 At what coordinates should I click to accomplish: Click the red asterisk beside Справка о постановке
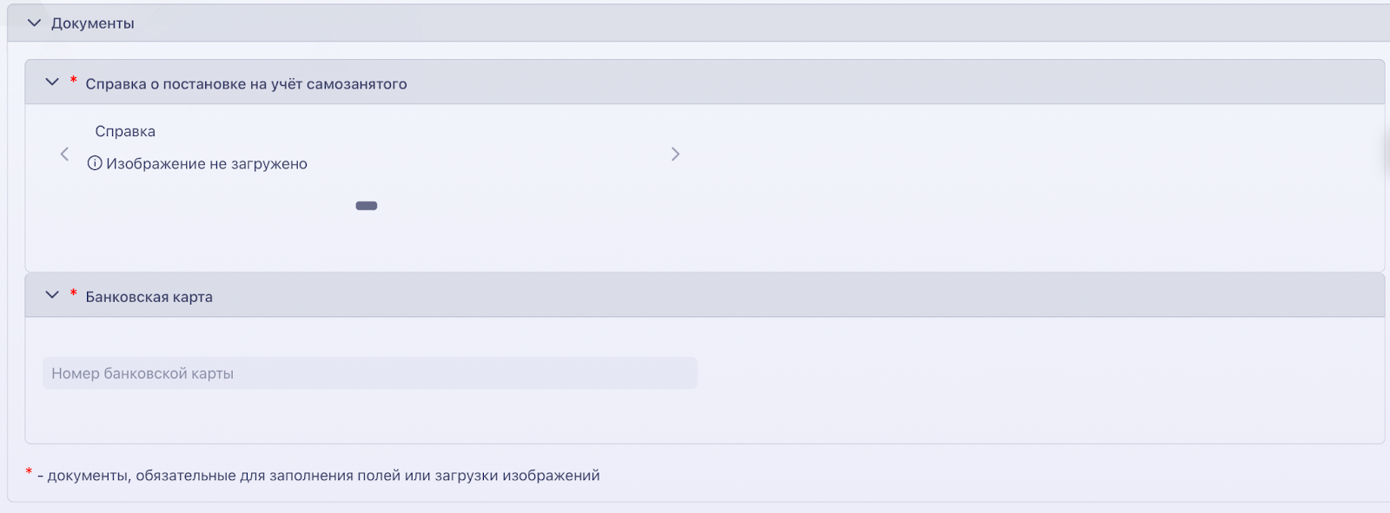pos(73,81)
